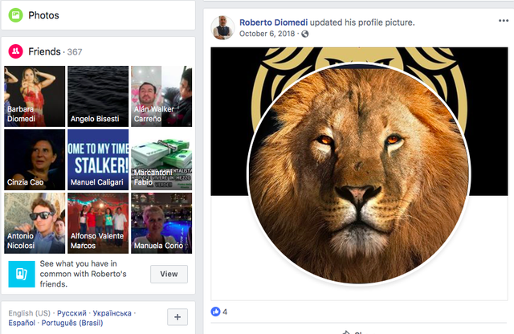This screenshot has height=334, width=514.
Task: Switch language to Español
Action: coord(22,323)
